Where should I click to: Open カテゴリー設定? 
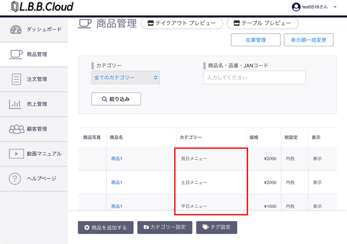point(164,227)
